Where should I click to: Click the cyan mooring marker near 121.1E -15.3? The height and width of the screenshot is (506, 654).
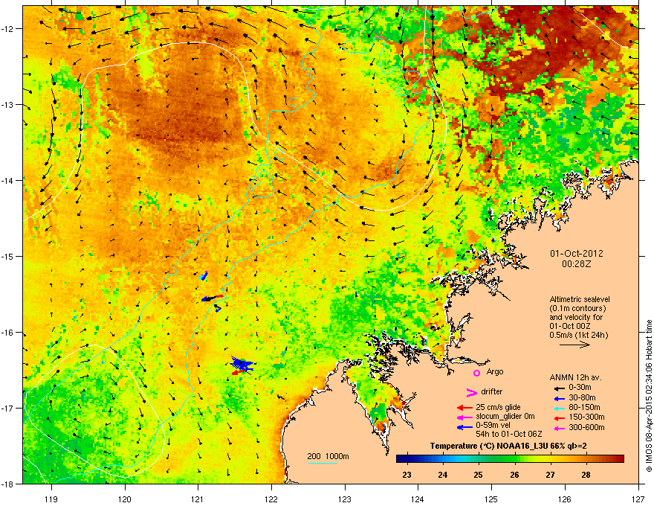204,275
